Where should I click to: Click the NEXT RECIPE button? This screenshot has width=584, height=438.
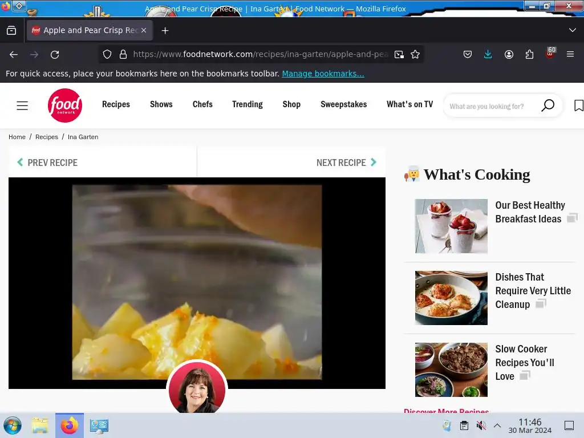[347, 163]
